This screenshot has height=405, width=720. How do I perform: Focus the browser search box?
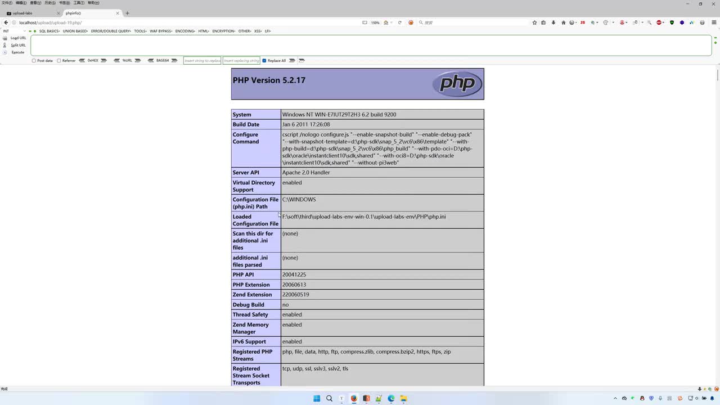point(472,22)
